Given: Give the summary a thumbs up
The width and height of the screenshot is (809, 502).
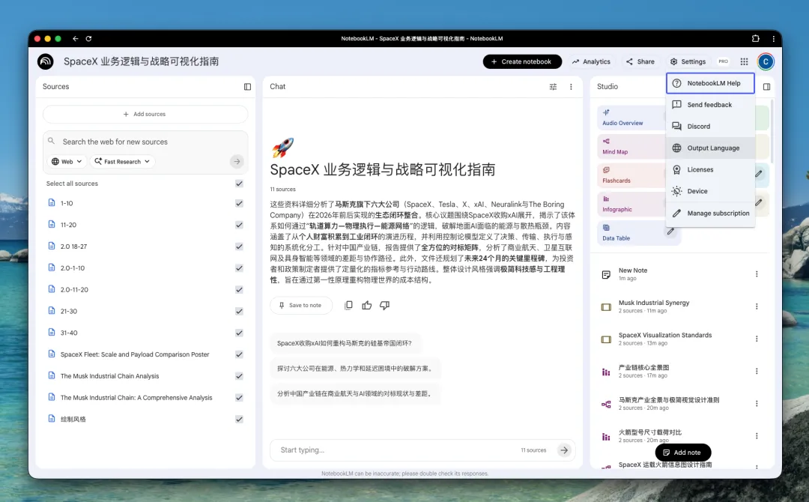Looking at the screenshot, I should [x=367, y=306].
